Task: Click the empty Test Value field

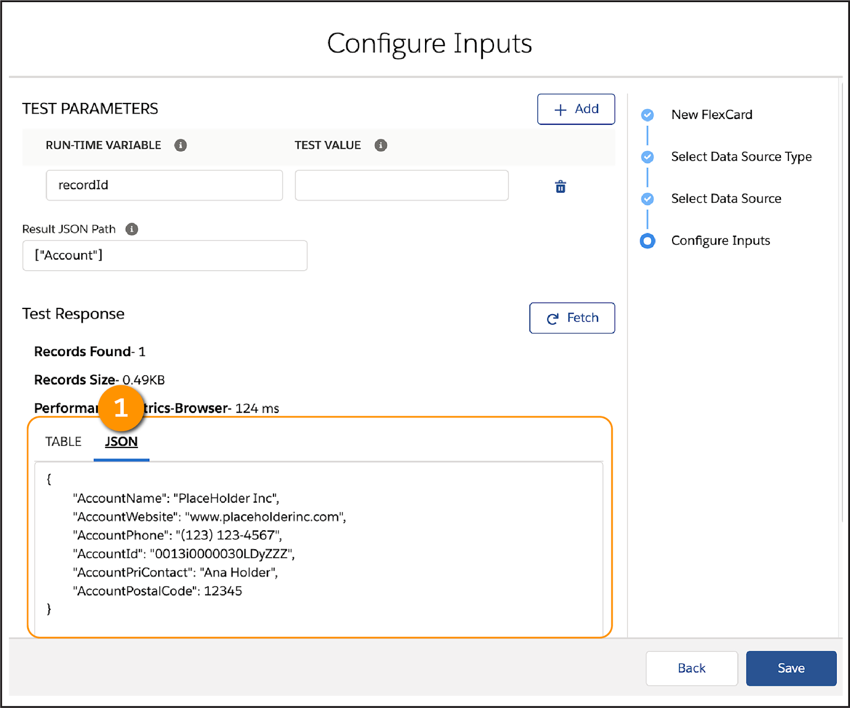Action: tap(401, 185)
